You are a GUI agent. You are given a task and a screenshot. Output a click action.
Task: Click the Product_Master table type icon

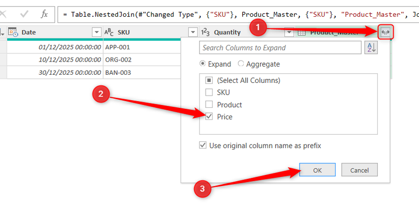pyautogui.click(x=301, y=33)
